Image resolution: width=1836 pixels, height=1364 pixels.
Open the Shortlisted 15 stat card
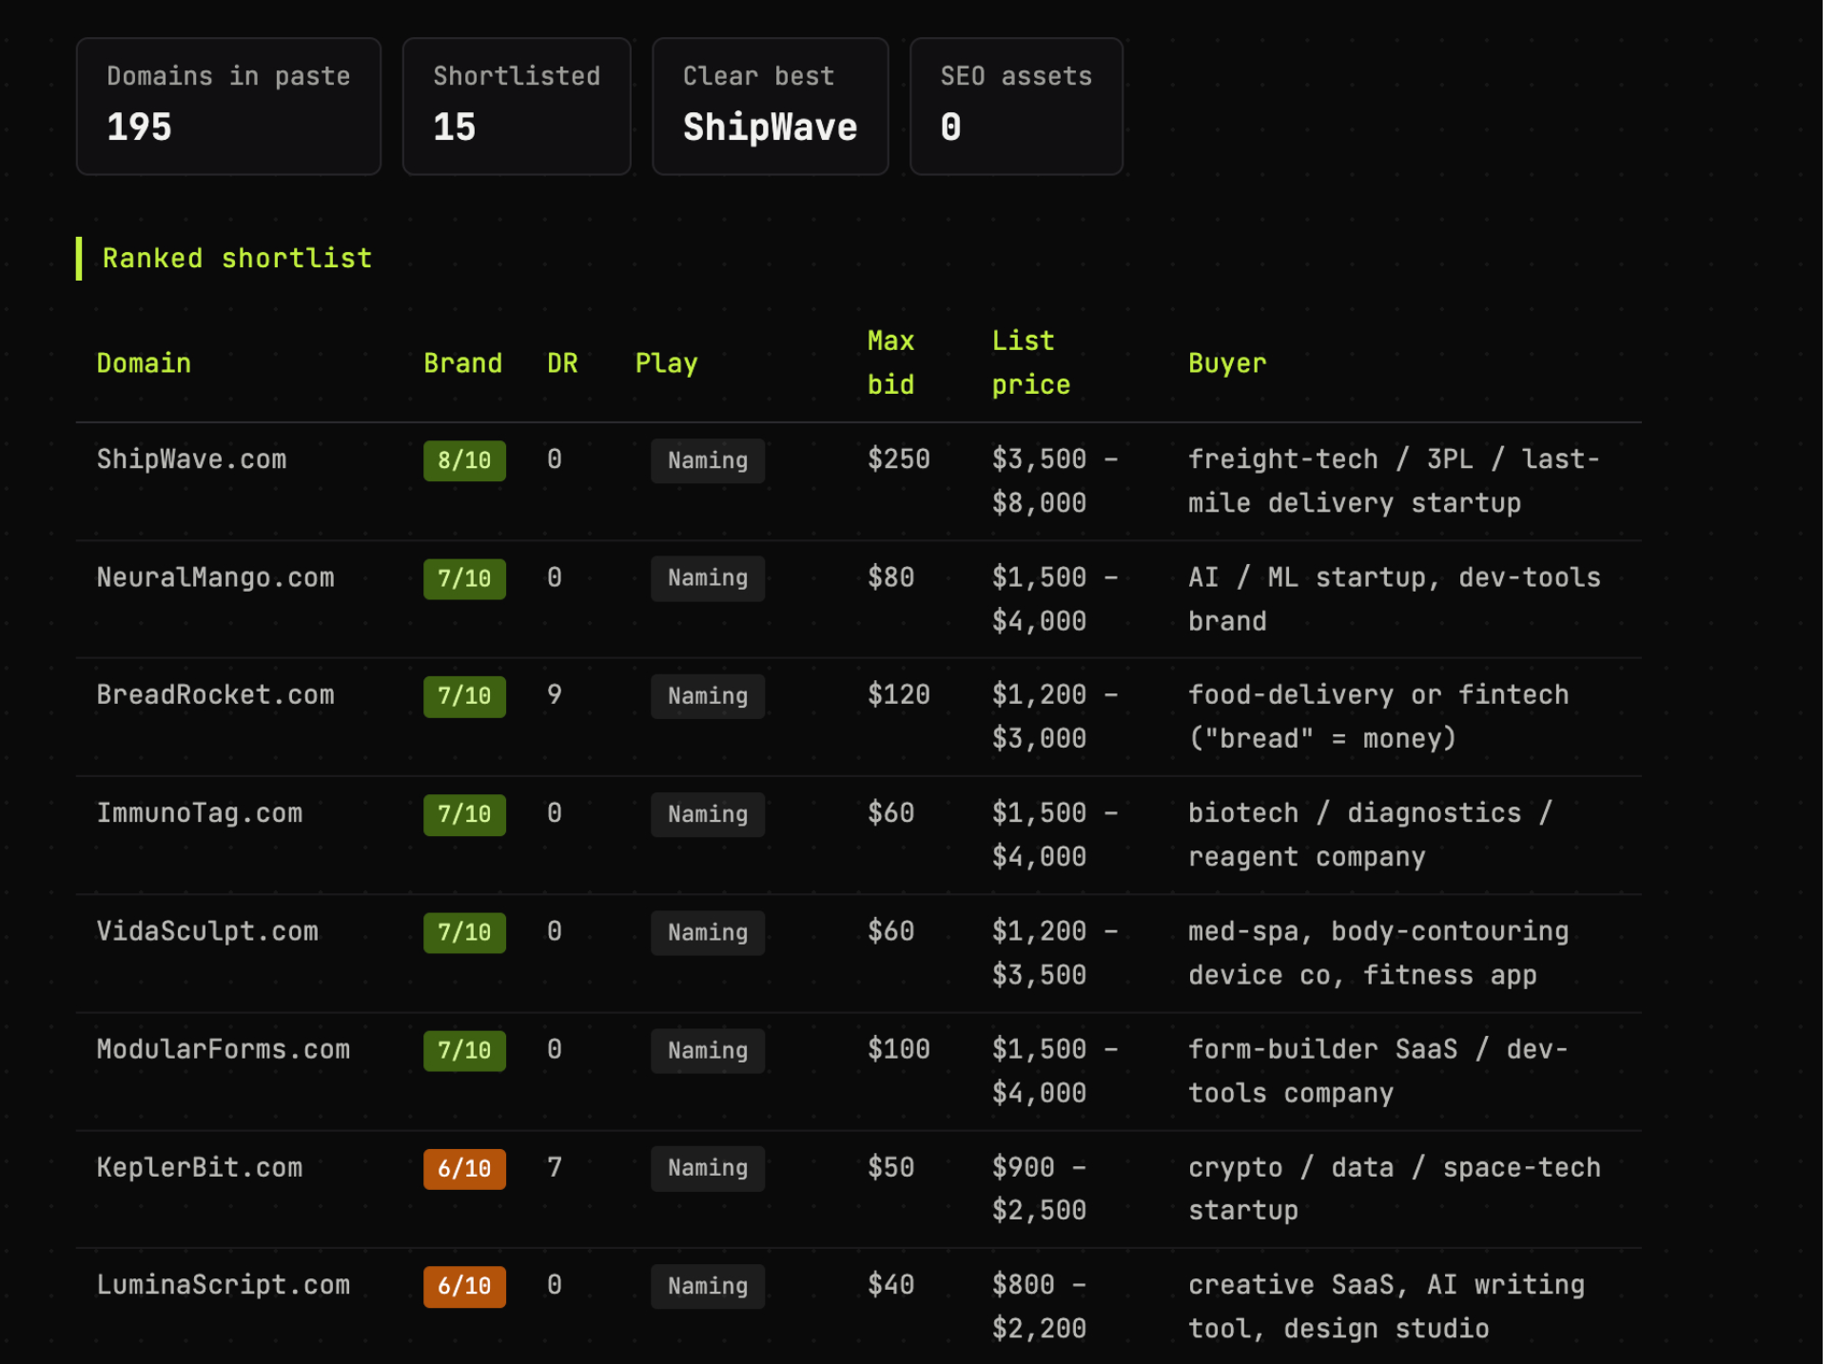517,107
